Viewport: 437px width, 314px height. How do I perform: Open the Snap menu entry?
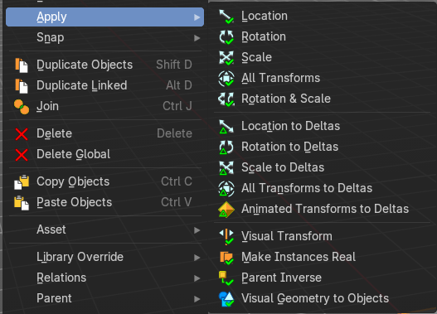[x=104, y=37]
